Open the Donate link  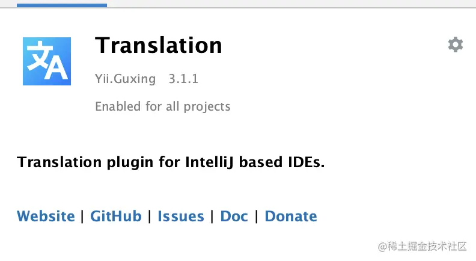click(291, 216)
